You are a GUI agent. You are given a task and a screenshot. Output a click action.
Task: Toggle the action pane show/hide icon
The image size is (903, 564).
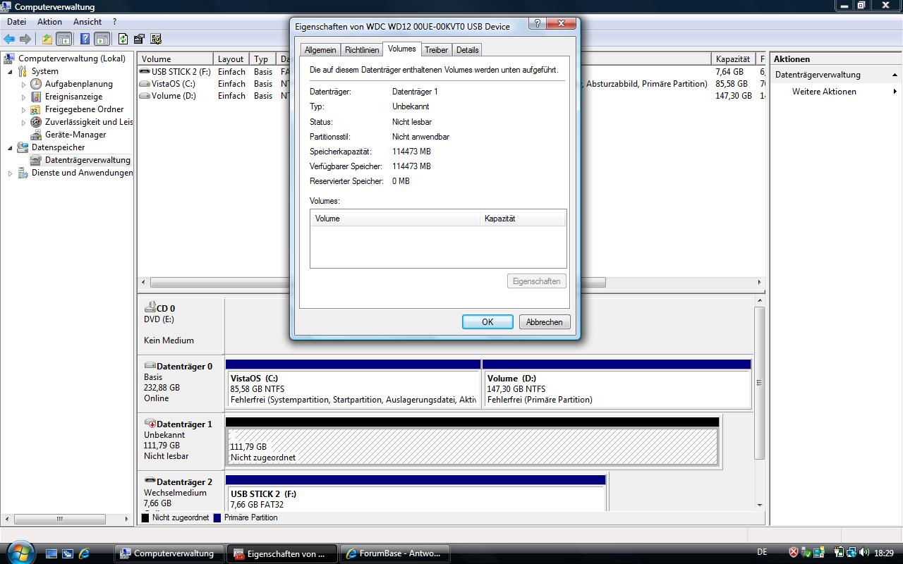coord(102,39)
